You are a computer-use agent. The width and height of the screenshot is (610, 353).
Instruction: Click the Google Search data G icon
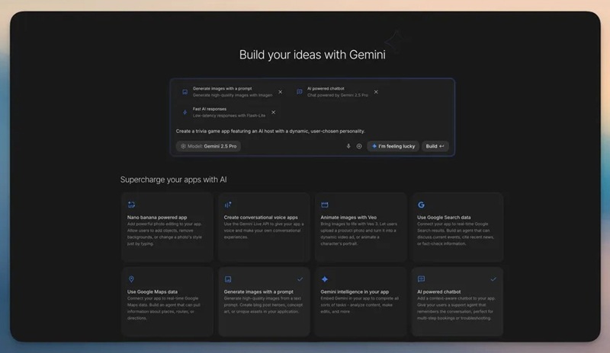[421, 205]
